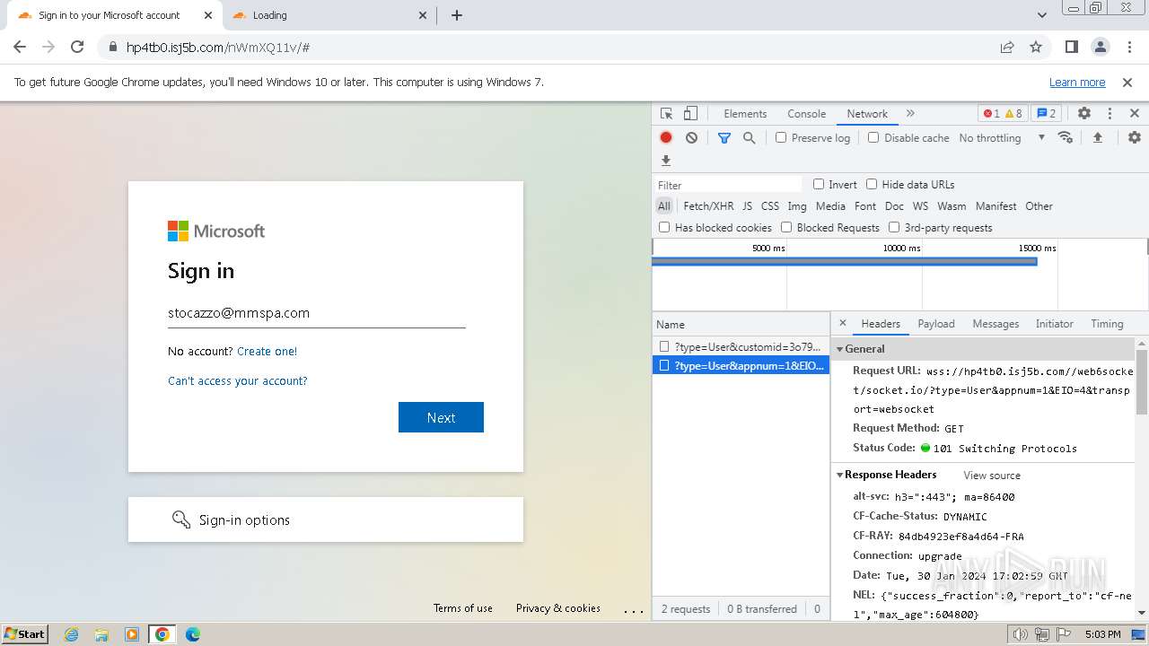Open Chrome three-dot menu
Screen dimensions: 1149x646
click(x=1127, y=47)
